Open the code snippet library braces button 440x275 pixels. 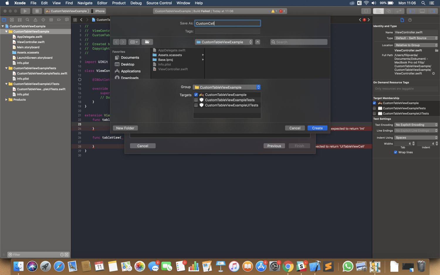click(x=366, y=11)
